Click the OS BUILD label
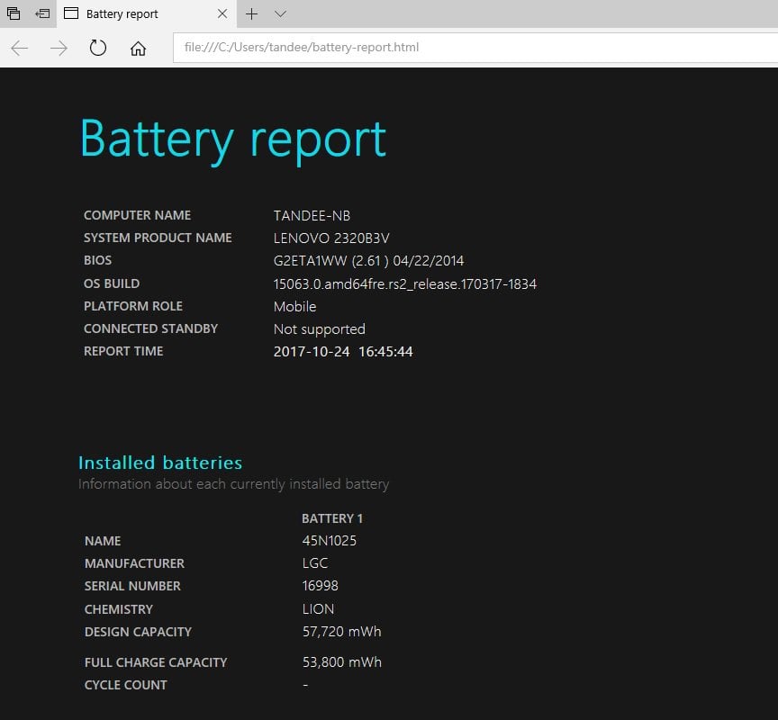The image size is (778, 720). coord(111,283)
